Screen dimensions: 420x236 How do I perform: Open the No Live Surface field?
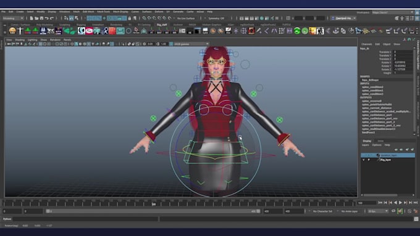pyautogui.click(x=186, y=18)
